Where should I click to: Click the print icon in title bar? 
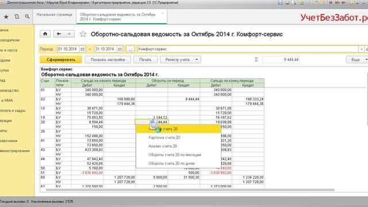[287, 2]
